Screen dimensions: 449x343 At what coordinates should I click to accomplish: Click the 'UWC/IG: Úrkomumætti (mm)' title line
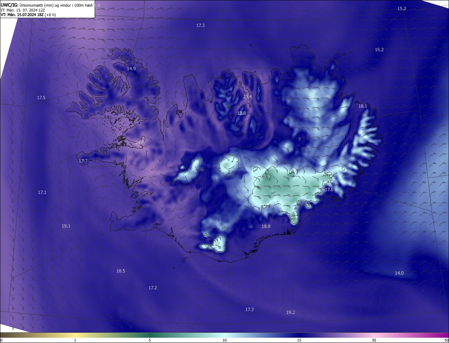click(47, 5)
